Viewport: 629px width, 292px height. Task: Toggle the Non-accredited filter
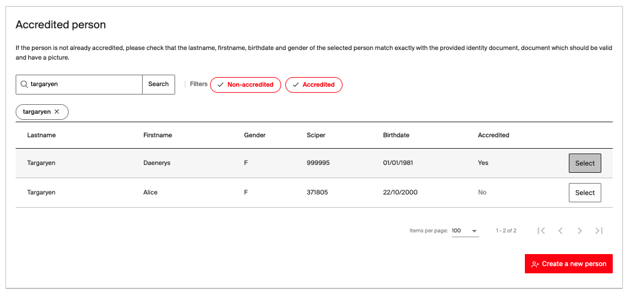click(246, 85)
